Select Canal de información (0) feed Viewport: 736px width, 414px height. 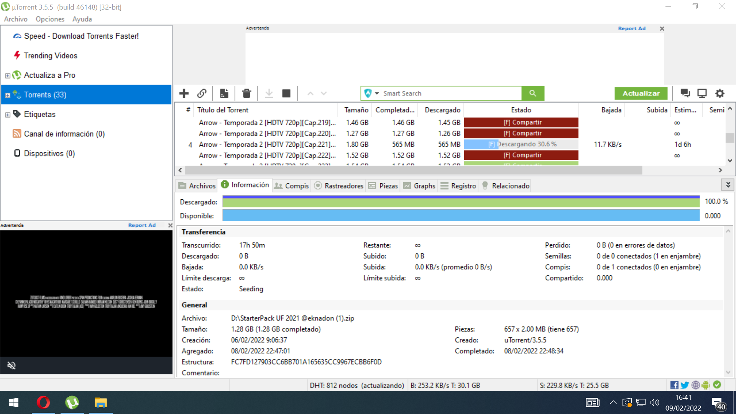(x=64, y=134)
